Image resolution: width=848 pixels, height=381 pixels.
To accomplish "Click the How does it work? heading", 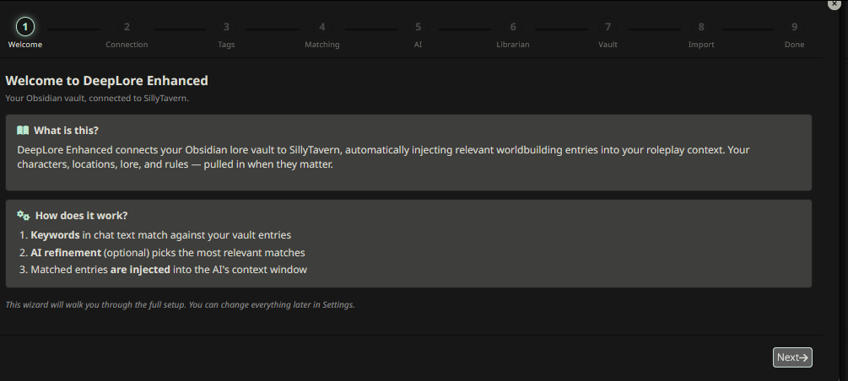I will point(81,216).
